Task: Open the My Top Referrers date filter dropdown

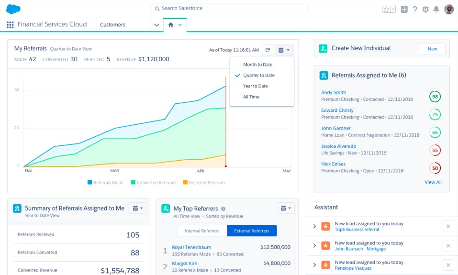Action: [x=286, y=208]
